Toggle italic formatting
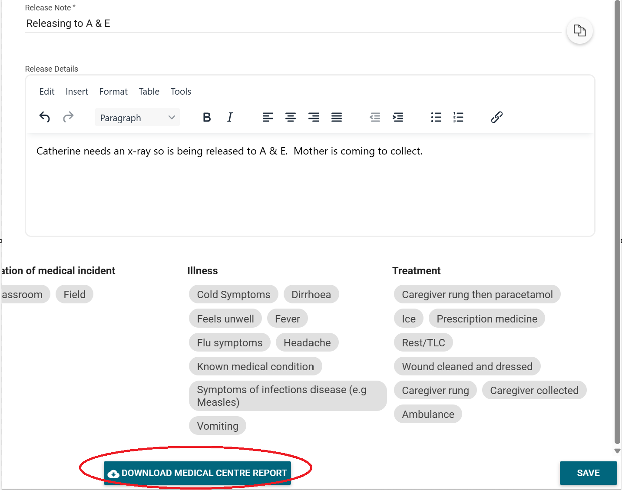The image size is (622, 490). point(230,117)
